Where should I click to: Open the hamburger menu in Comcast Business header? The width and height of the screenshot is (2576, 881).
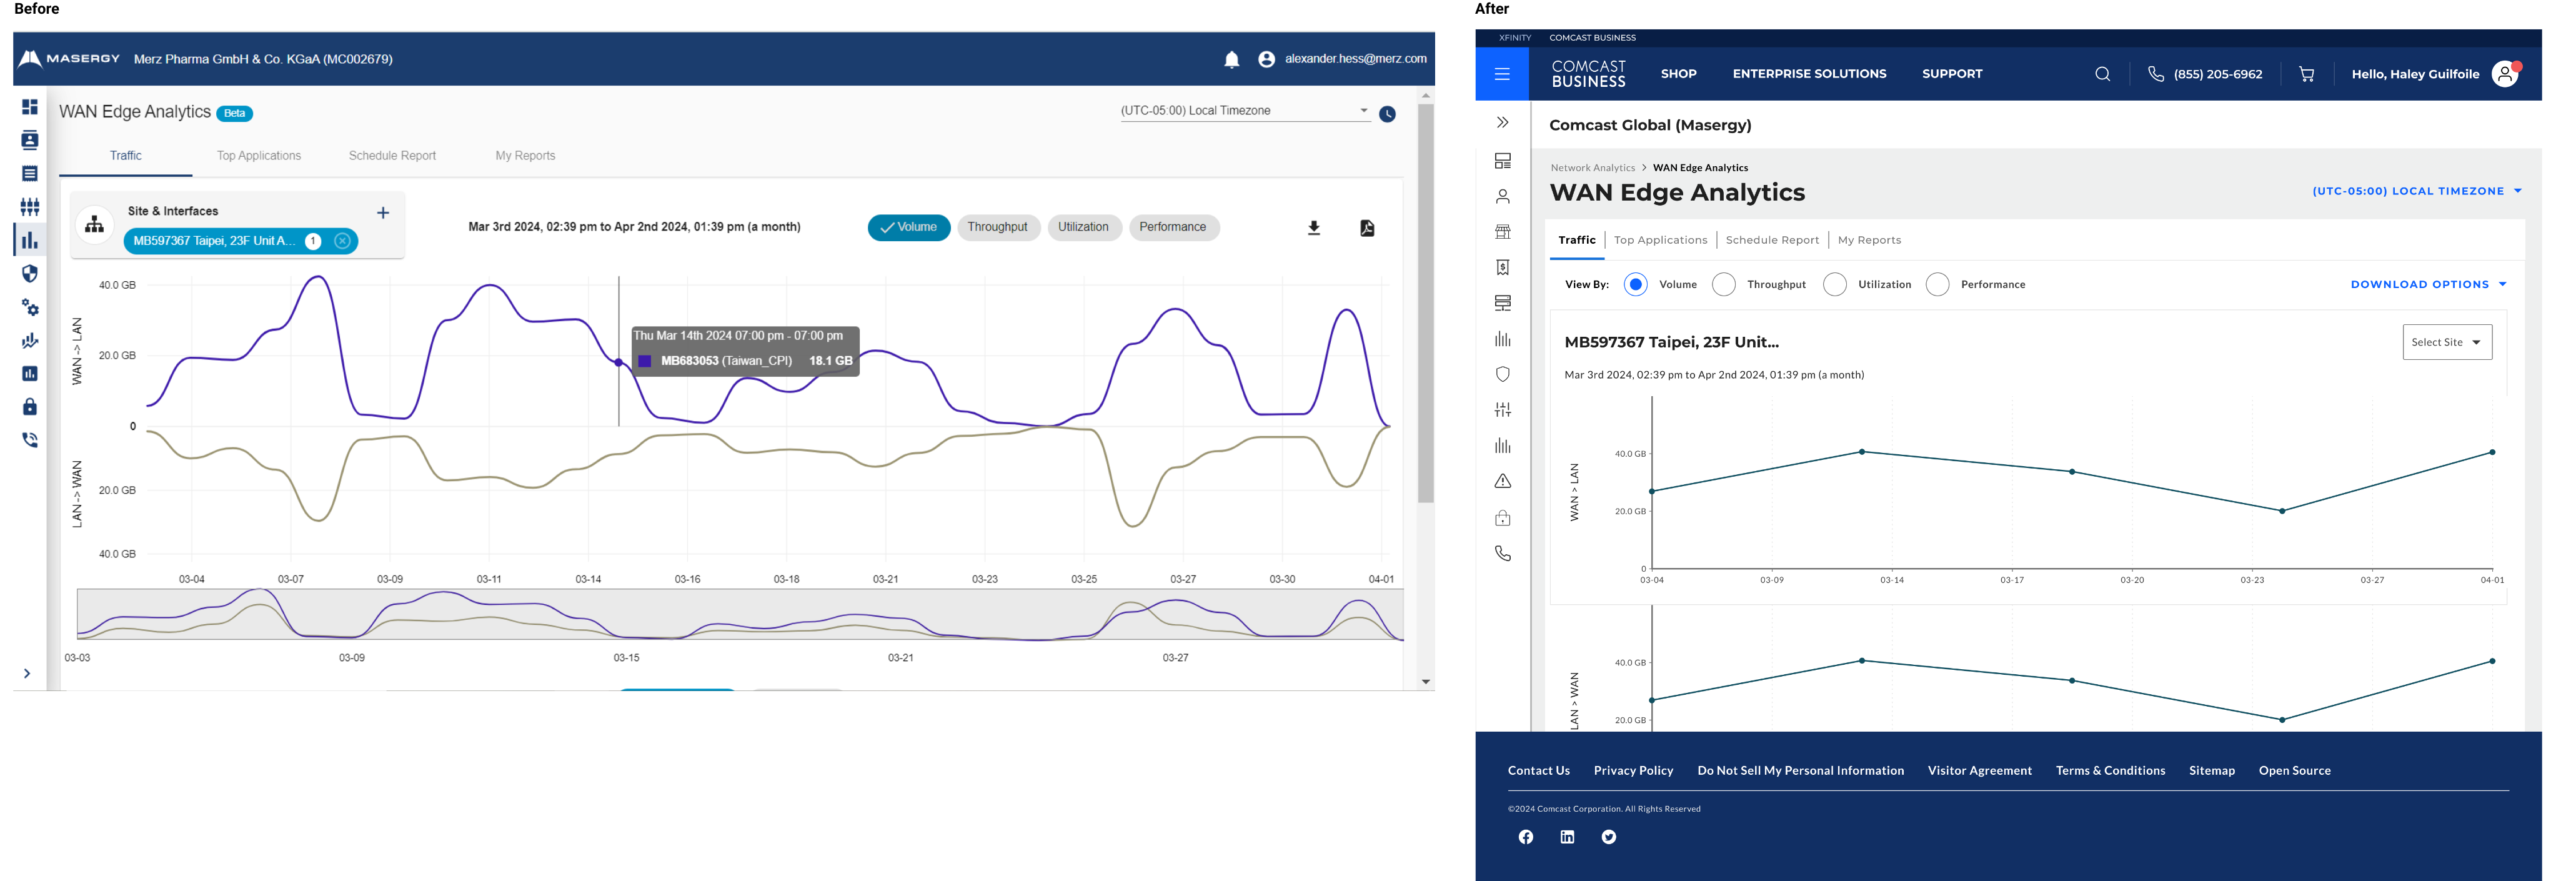click(x=1502, y=74)
